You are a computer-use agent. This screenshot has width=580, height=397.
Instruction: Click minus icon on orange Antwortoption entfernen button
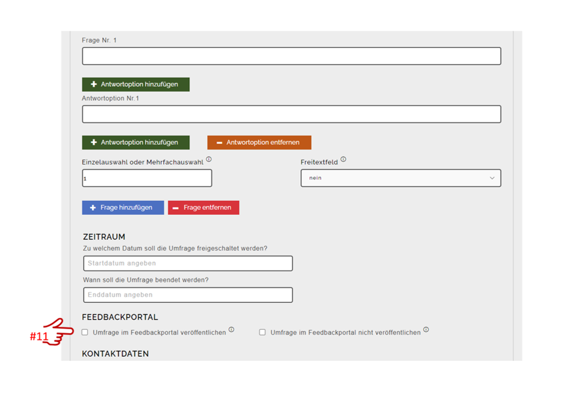pyautogui.click(x=219, y=142)
